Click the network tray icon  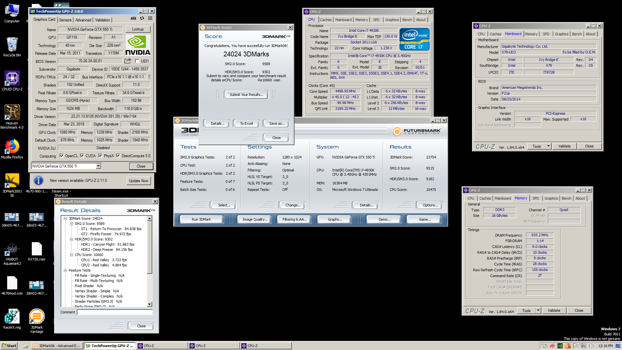click(x=584, y=346)
